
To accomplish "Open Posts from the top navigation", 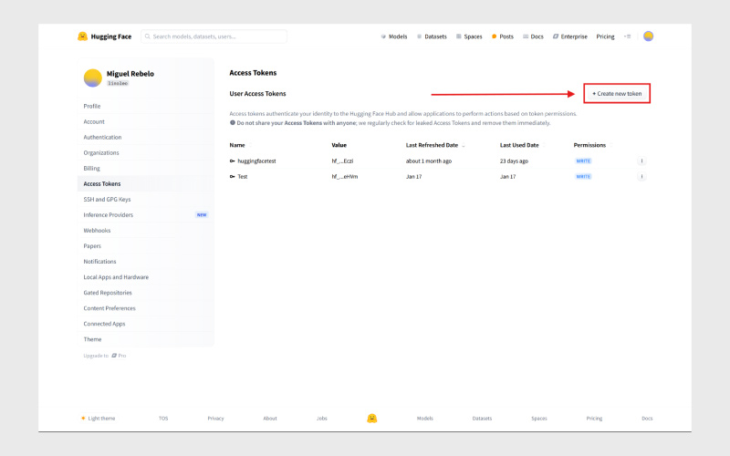I will [503, 36].
